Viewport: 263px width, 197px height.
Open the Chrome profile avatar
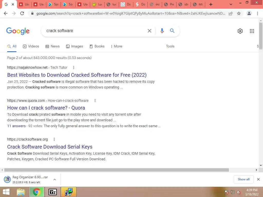[x=249, y=13]
